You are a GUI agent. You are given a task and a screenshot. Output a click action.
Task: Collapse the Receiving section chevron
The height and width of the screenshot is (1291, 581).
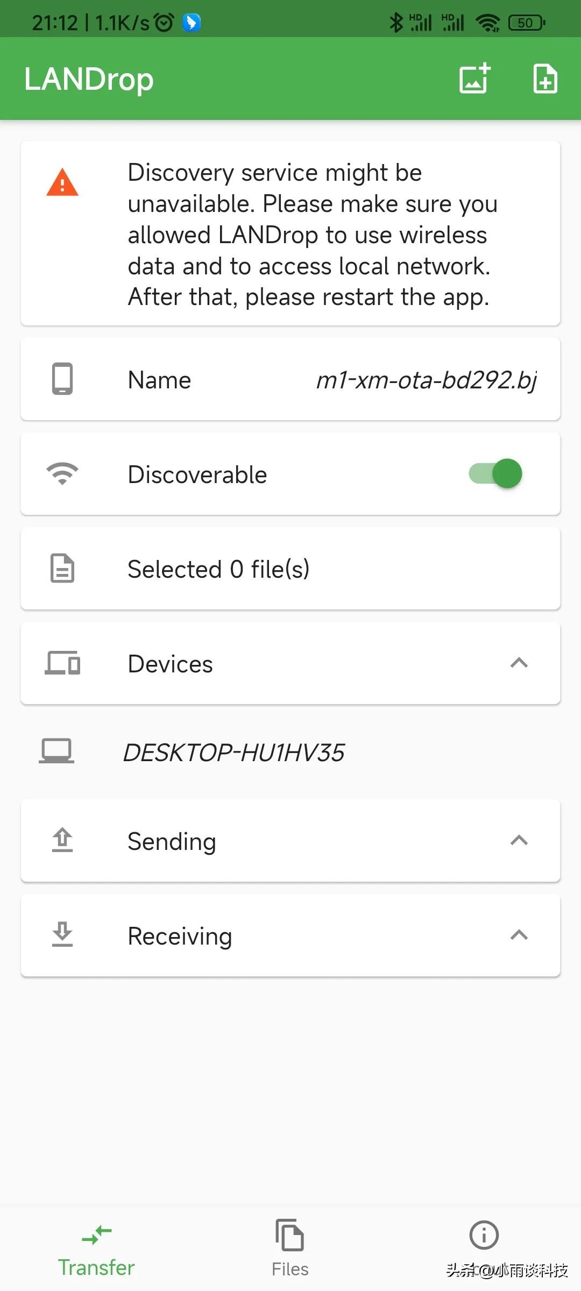pyautogui.click(x=519, y=935)
